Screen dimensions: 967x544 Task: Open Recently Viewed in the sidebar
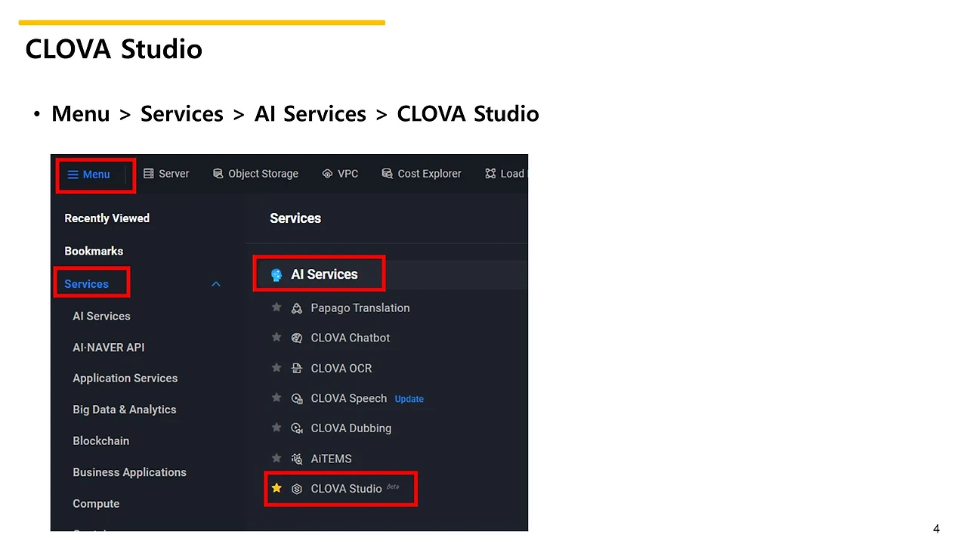point(107,218)
